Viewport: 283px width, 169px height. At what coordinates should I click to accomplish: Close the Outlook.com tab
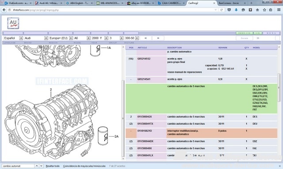coord(31,3)
